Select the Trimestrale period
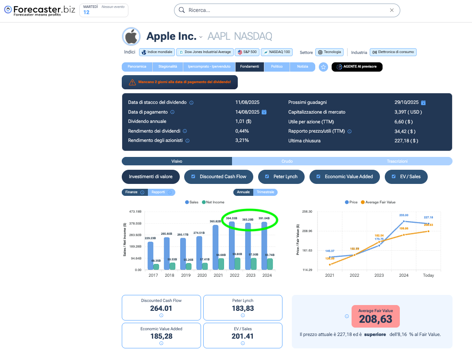The height and width of the screenshot is (355, 472). 266,192
